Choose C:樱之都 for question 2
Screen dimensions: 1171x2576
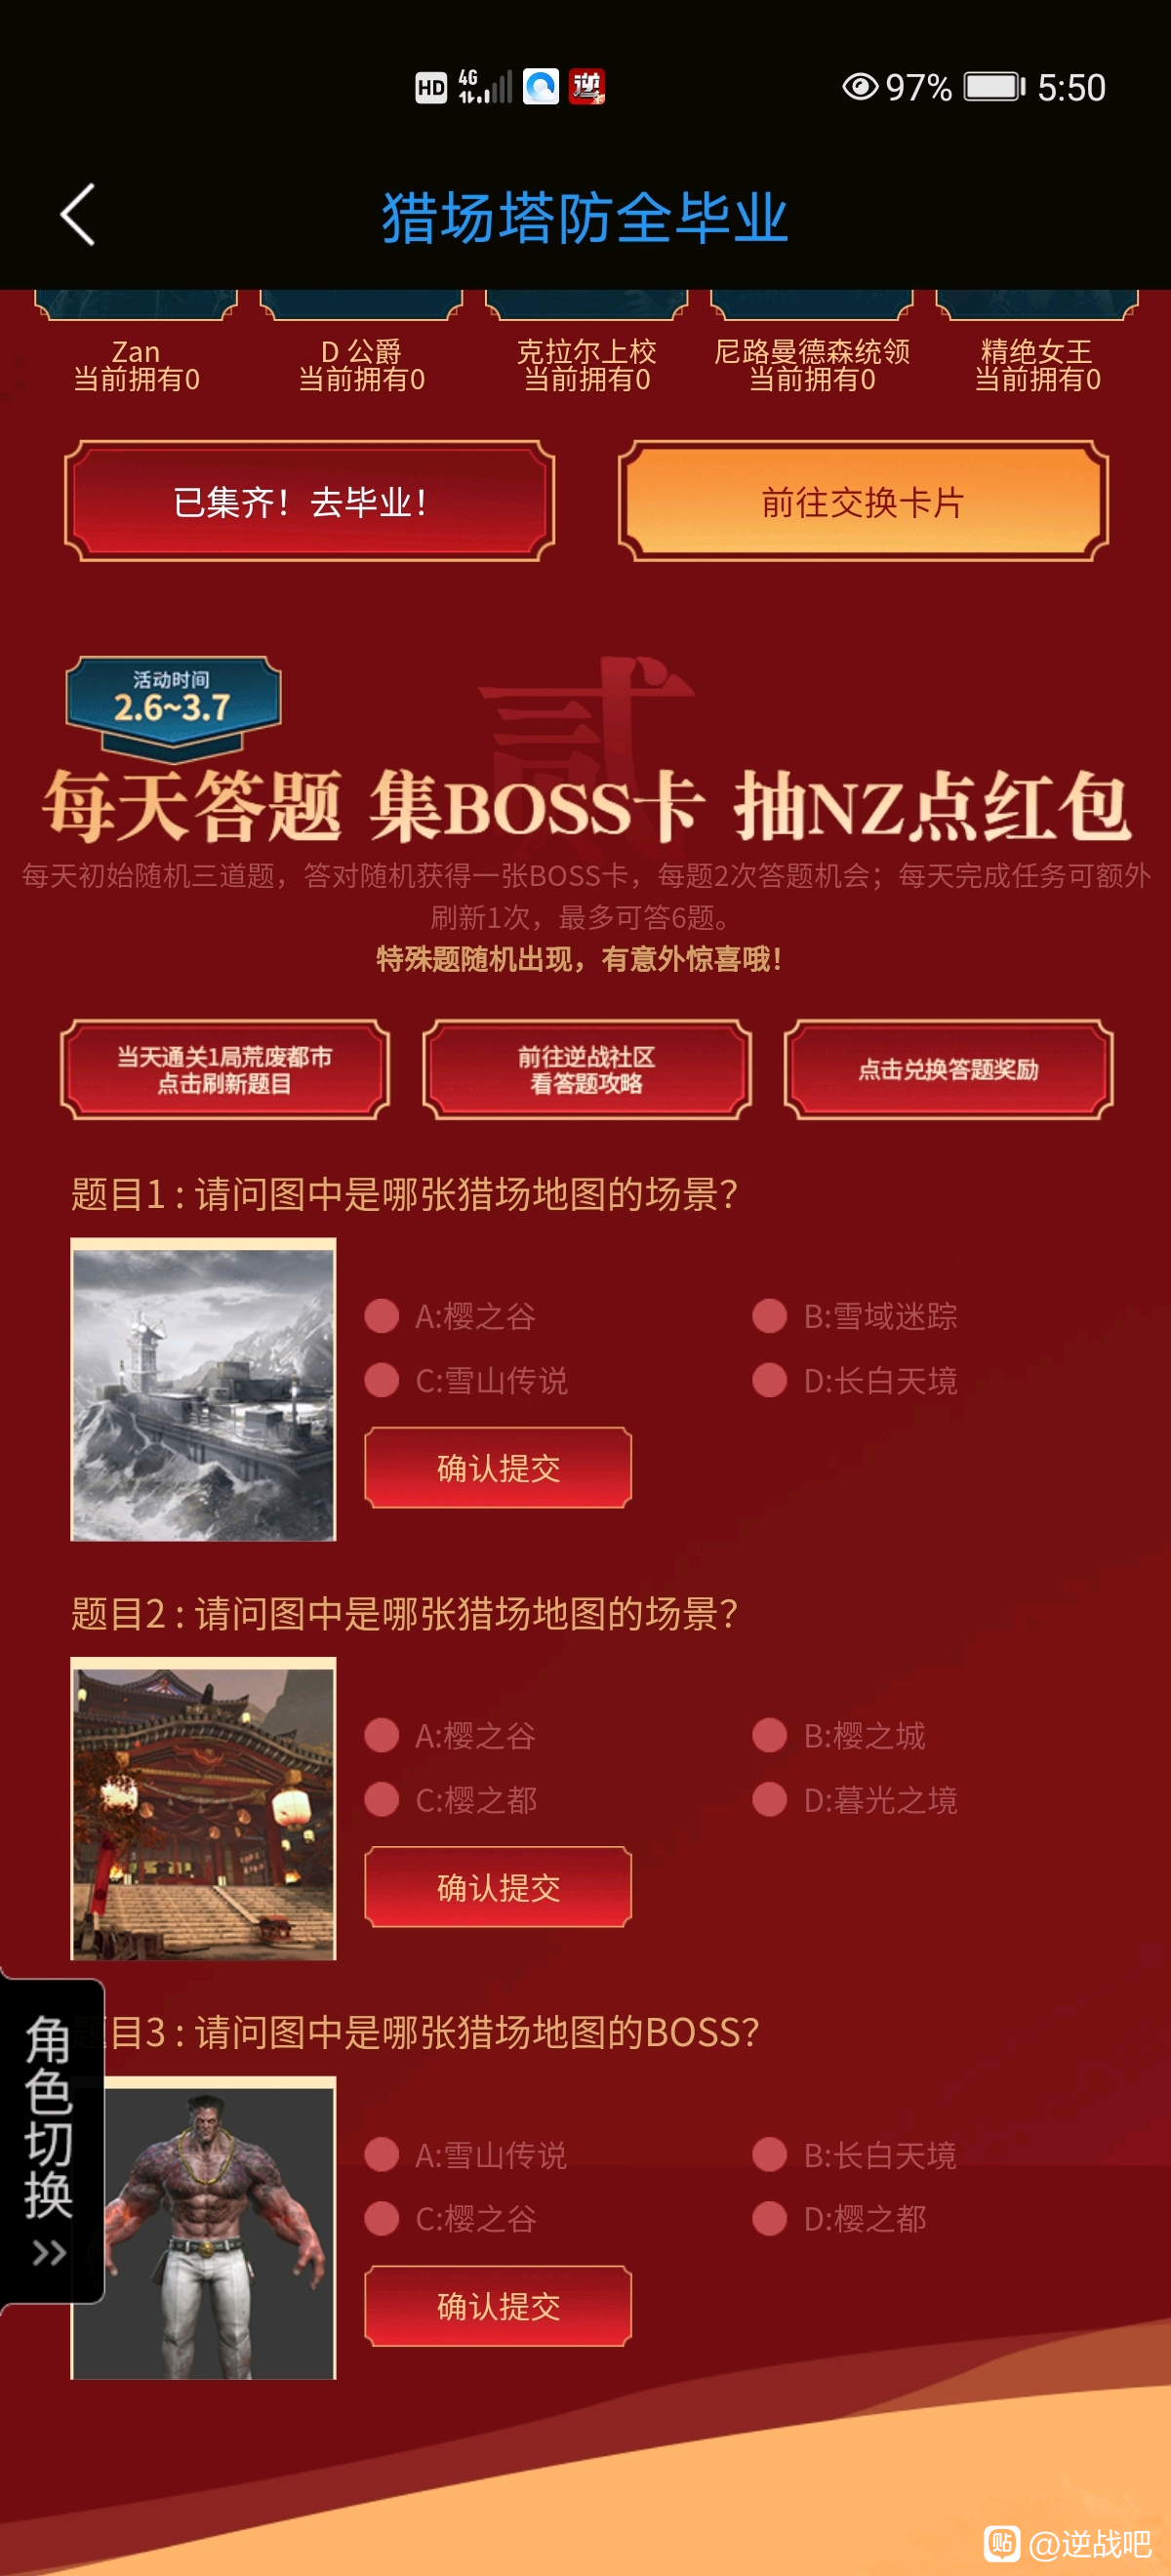tap(450, 1800)
